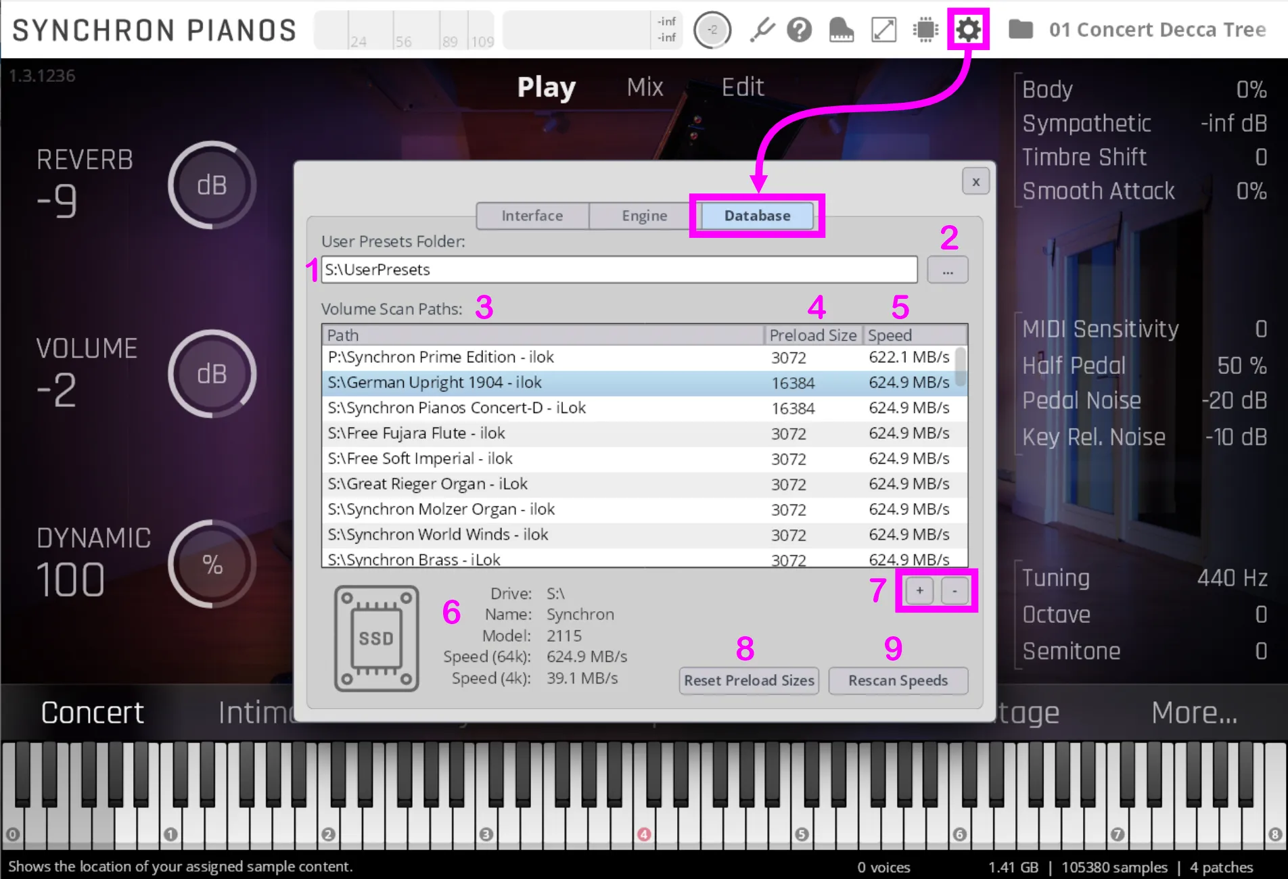Screen dimensions: 1288x879
Task: Click the resize window icon
Action: (x=883, y=30)
